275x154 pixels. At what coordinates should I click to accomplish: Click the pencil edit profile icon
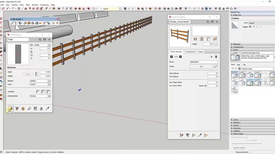pos(216,67)
